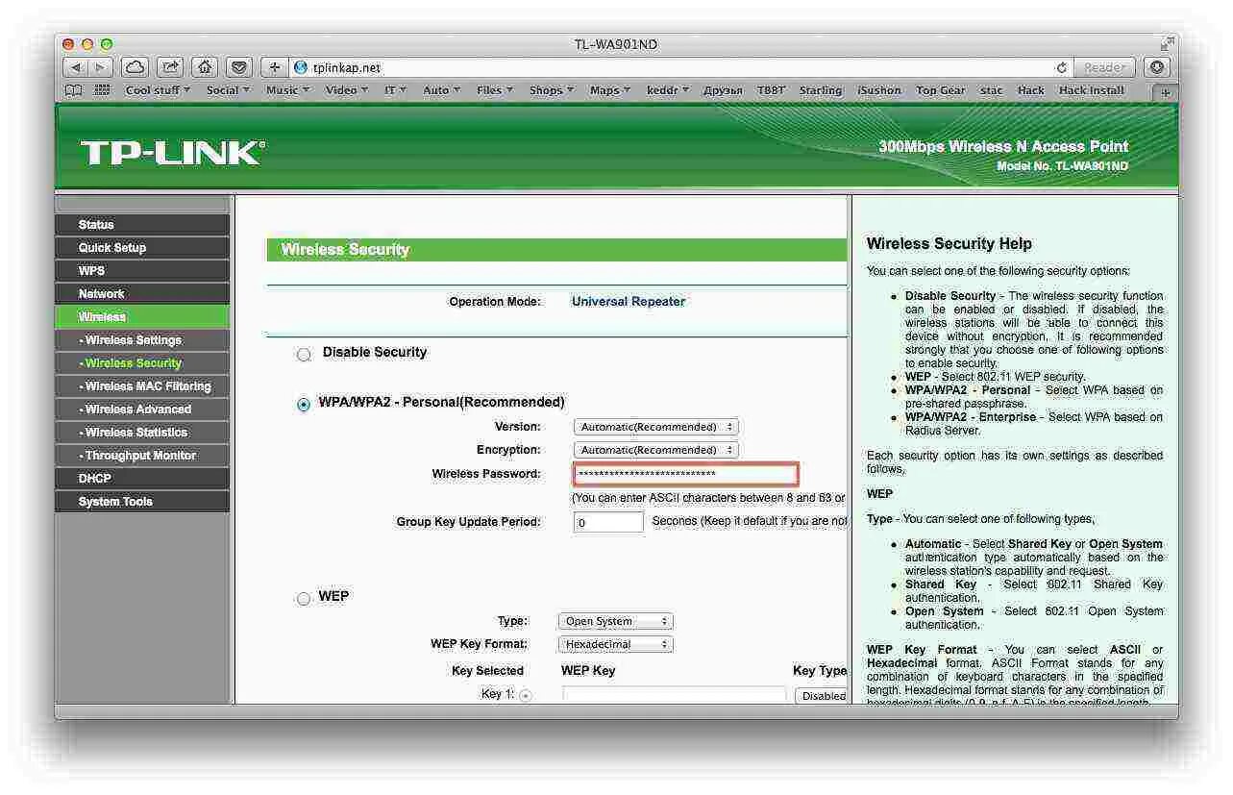This screenshot has width=1233, height=795.
Task: Show the Top Sites grid icon
Action: 102,90
